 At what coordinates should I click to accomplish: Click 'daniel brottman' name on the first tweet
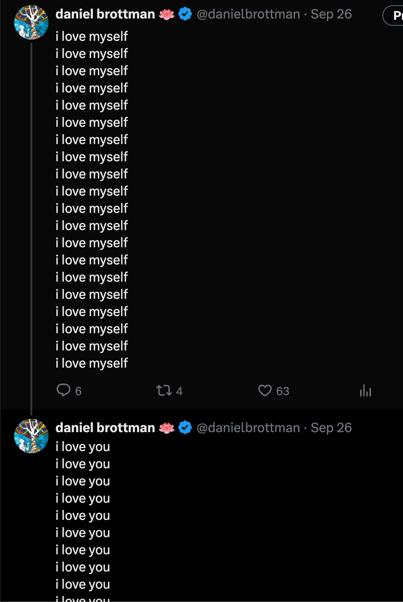coord(105,14)
